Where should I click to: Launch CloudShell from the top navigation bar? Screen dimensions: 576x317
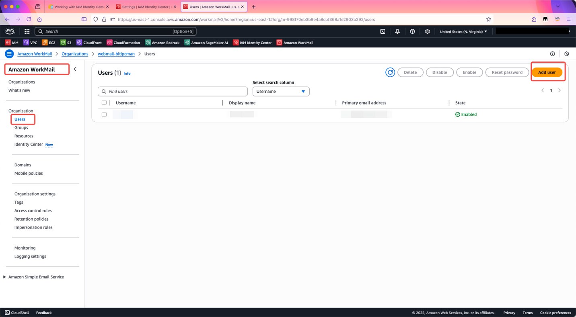coord(383,31)
